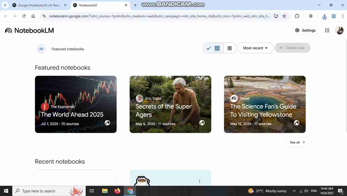Viewport: 347px width, 196px height.
Task: Switch to the Google NotebookLM AI Research tab
Action: click(39, 5)
